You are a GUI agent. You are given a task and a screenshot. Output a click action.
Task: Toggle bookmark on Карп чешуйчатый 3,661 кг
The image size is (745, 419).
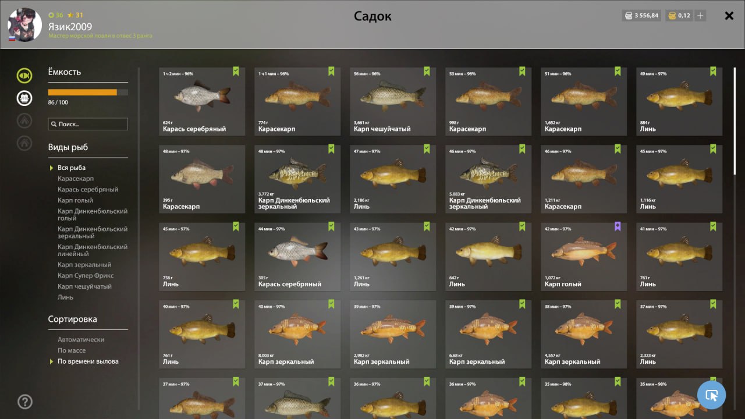(x=427, y=72)
